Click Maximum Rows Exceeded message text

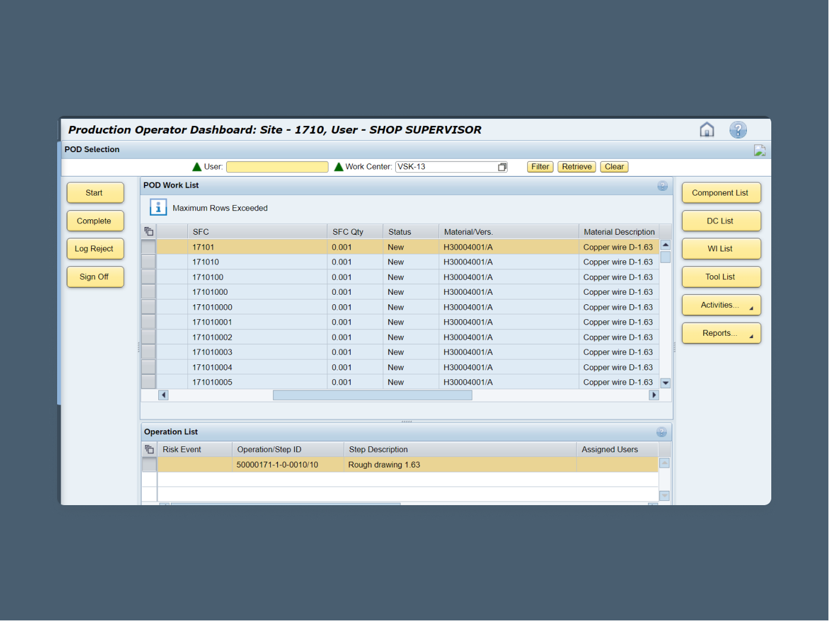pos(220,208)
